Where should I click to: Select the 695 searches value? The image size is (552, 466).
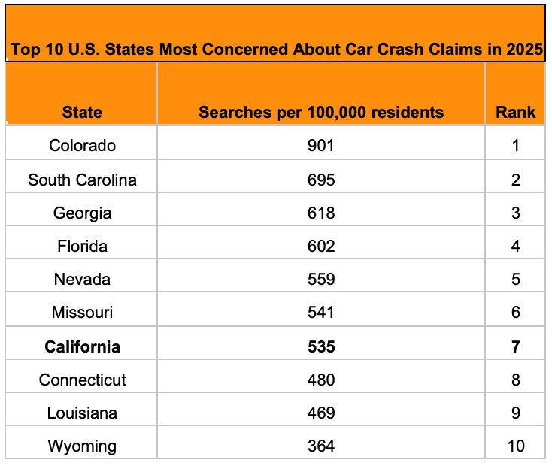pyautogui.click(x=321, y=180)
